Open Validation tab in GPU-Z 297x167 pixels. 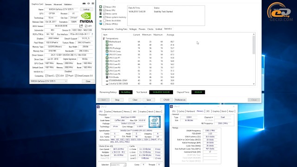68,4
